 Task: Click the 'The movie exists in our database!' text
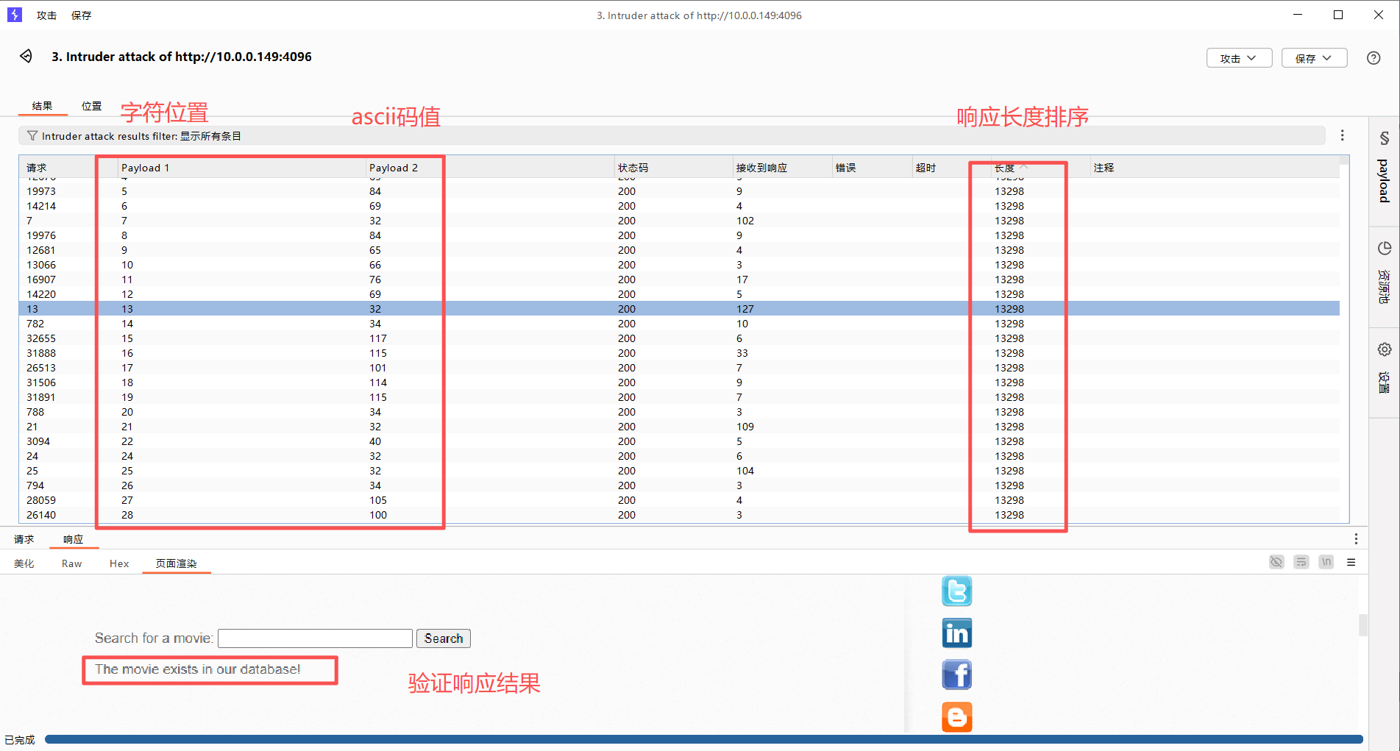tap(197, 669)
